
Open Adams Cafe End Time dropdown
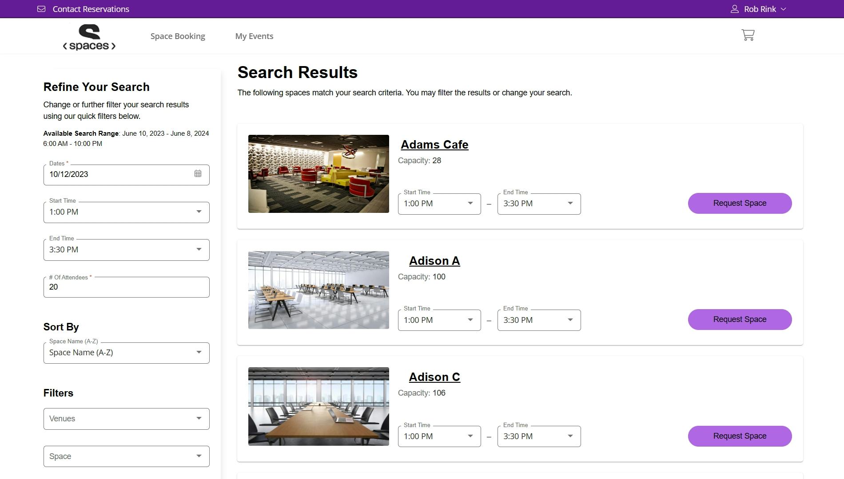coord(539,204)
